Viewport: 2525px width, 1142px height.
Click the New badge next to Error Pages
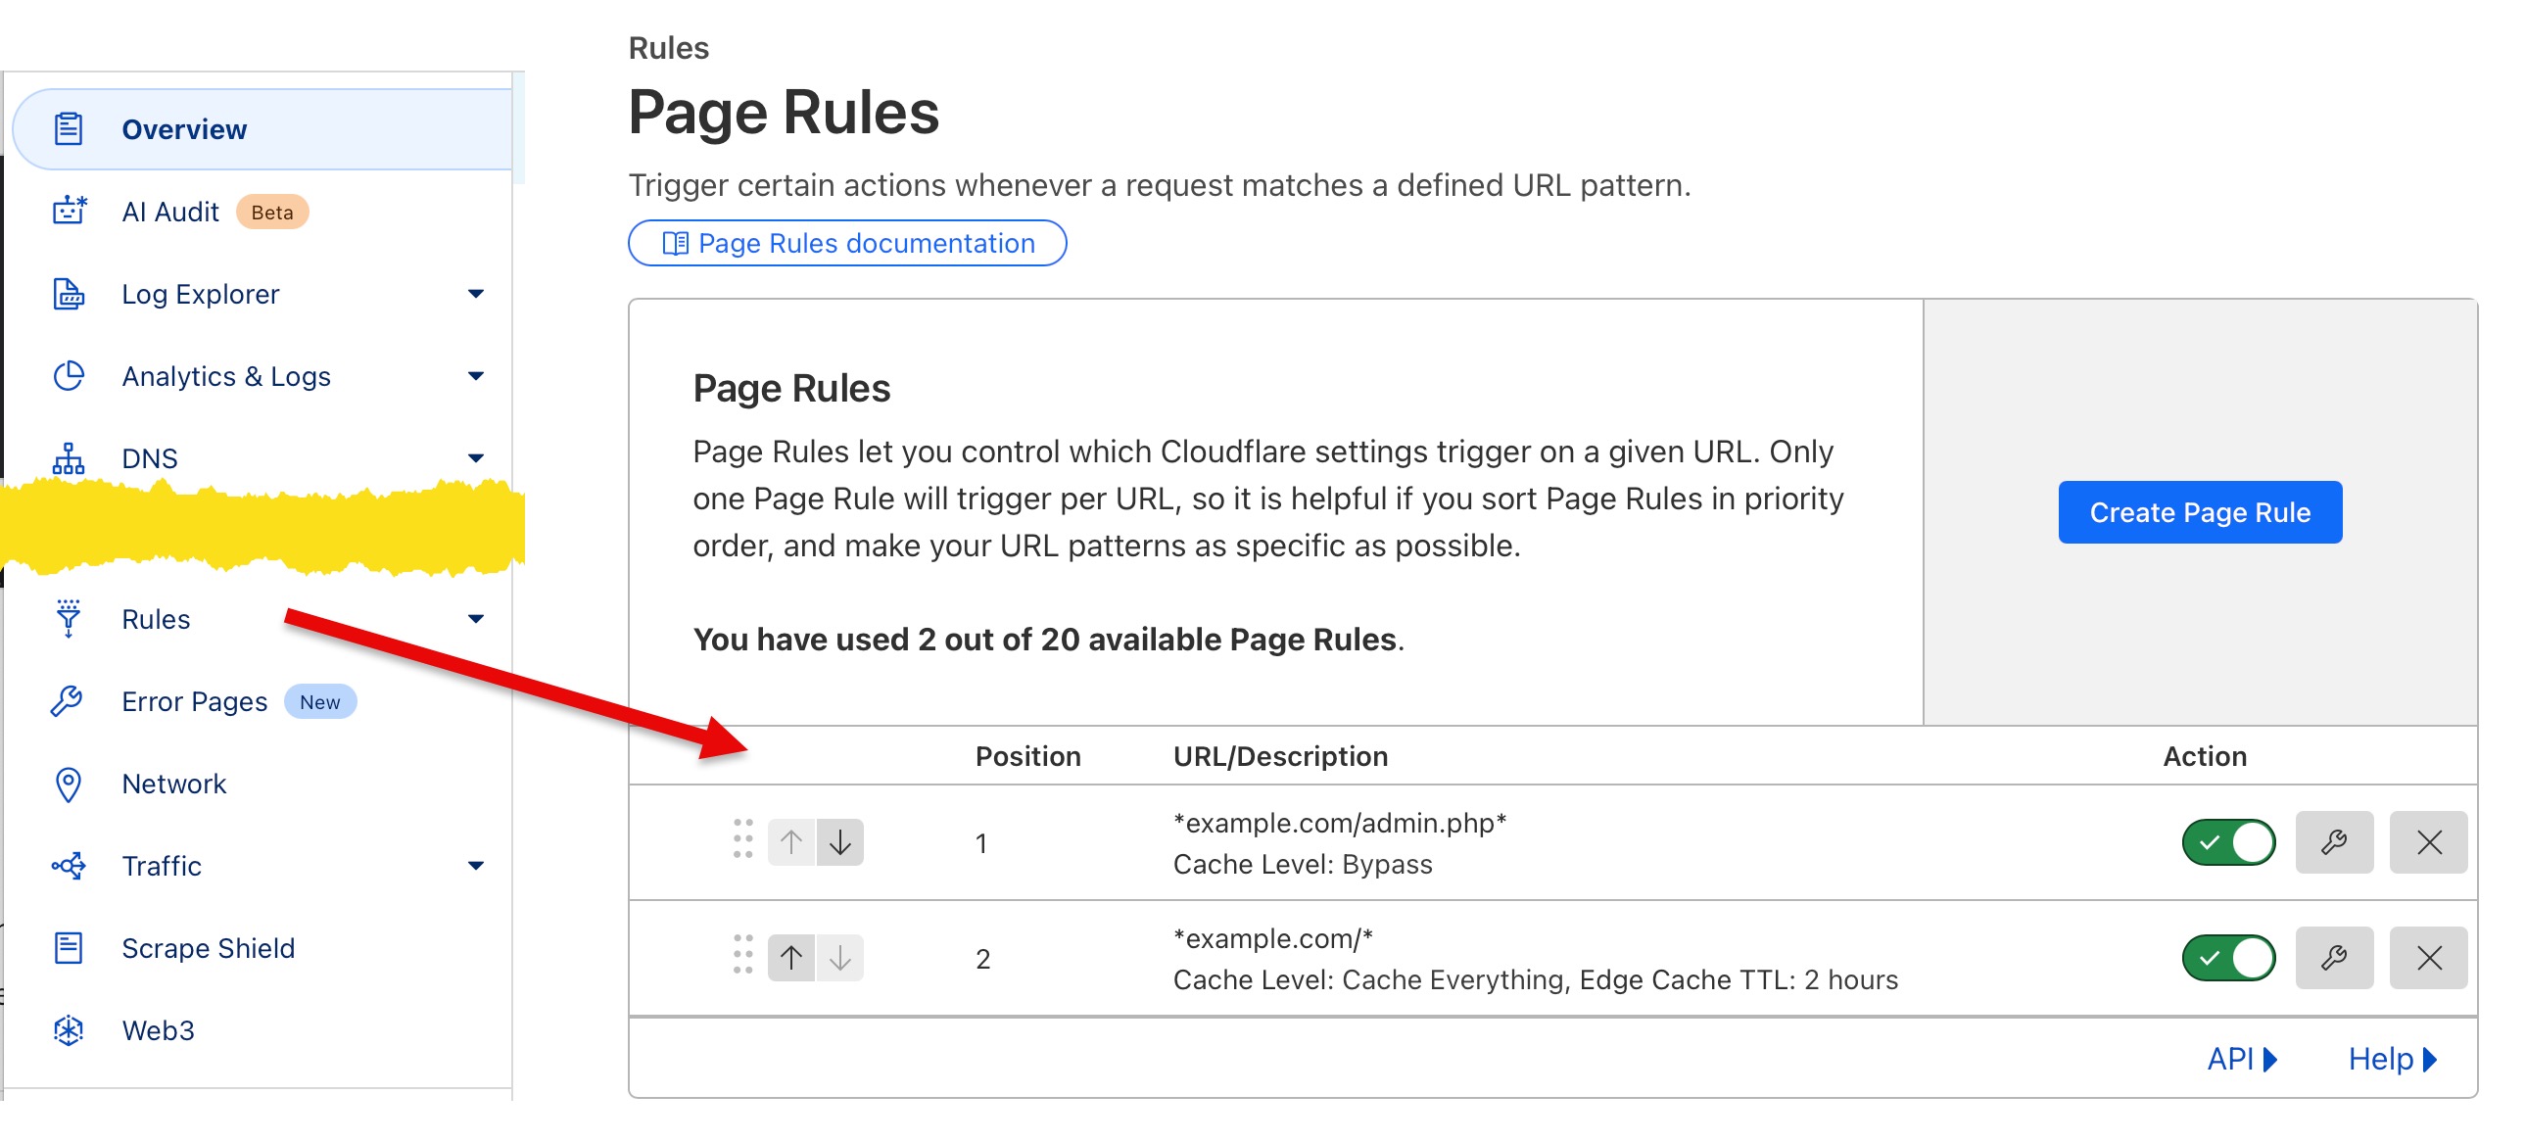pos(319,702)
